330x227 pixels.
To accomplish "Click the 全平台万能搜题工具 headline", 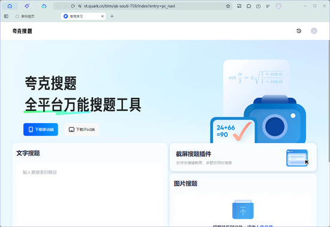I will tap(83, 104).
